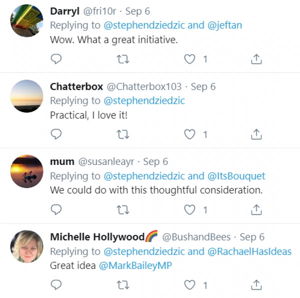
Task: Share the tweet from mum
Action: click(256, 210)
